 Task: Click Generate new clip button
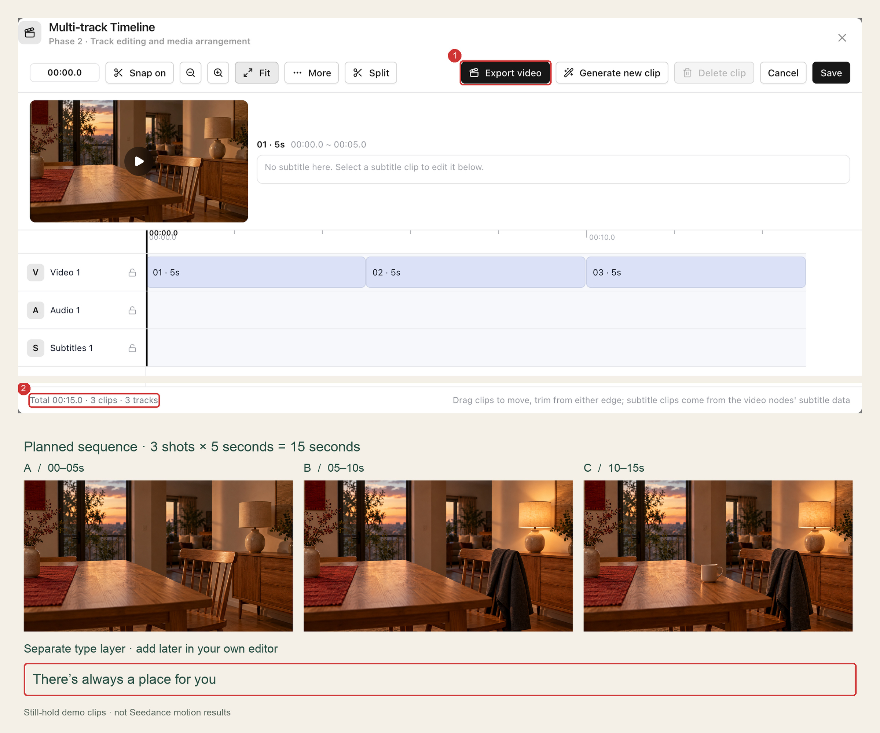coord(612,73)
